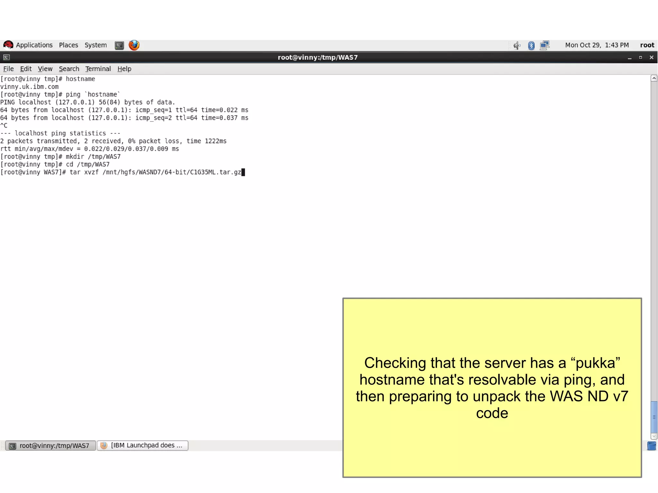Open the network connection icon
Screen dimensions: 658x493
pyautogui.click(x=545, y=45)
